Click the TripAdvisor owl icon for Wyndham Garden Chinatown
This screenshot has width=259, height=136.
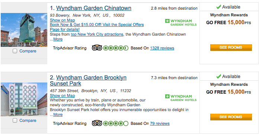click(97, 48)
